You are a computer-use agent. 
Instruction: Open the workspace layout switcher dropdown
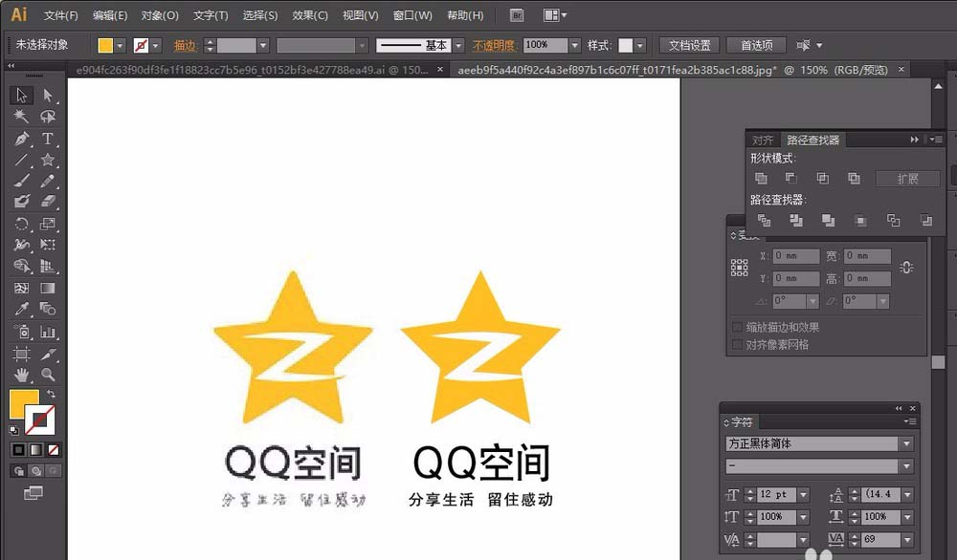(555, 15)
